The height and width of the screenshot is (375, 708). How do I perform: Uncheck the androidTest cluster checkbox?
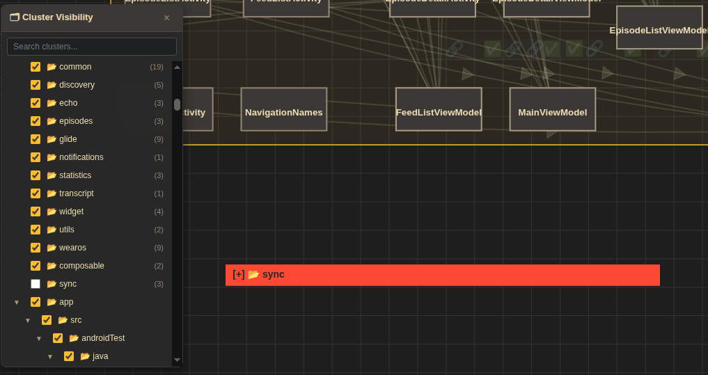pos(57,338)
